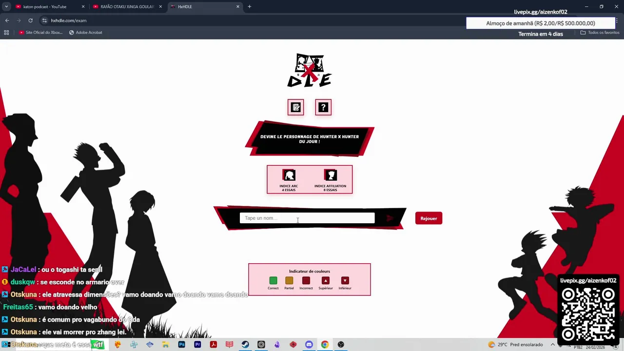Click the Supérieur up-arrow indicator
This screenshot has width=624, height=351.
click(326, 280)
